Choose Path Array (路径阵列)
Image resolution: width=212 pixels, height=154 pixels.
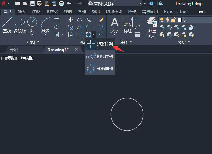(x=100, y=56)
